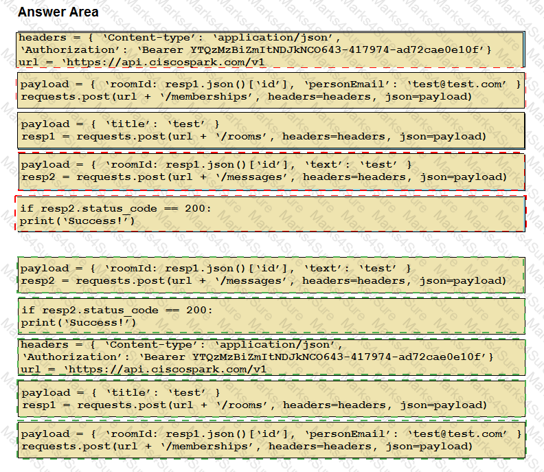This screenshot has width=544, height=472.
Task: Click the '/rooms' endpoint in the top section
Action: click(243, 137)
